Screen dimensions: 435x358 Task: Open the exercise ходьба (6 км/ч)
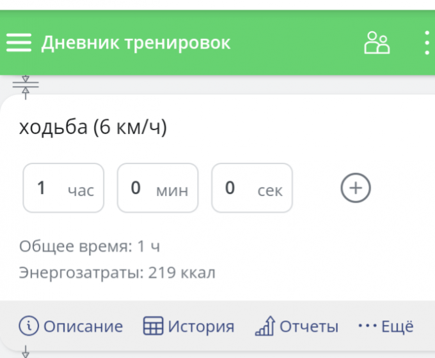point(93,127)
